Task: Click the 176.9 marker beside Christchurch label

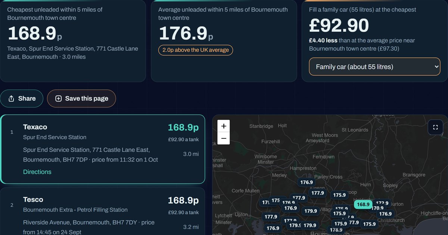Action: coord(385,214)
